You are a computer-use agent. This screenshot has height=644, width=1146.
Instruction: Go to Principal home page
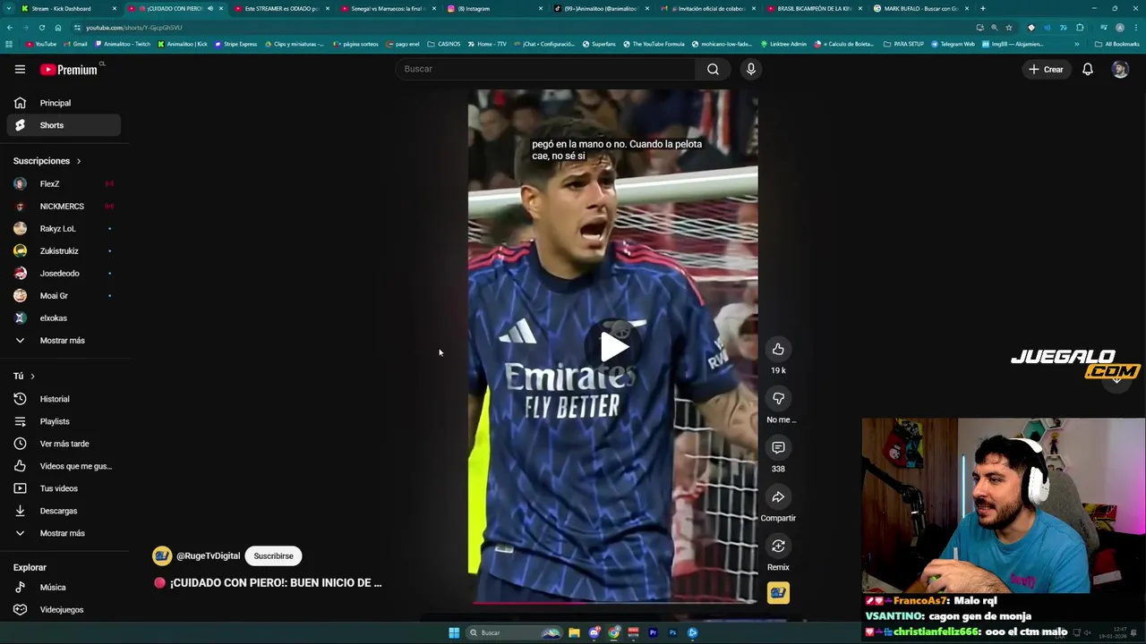(x=64, y=103)
